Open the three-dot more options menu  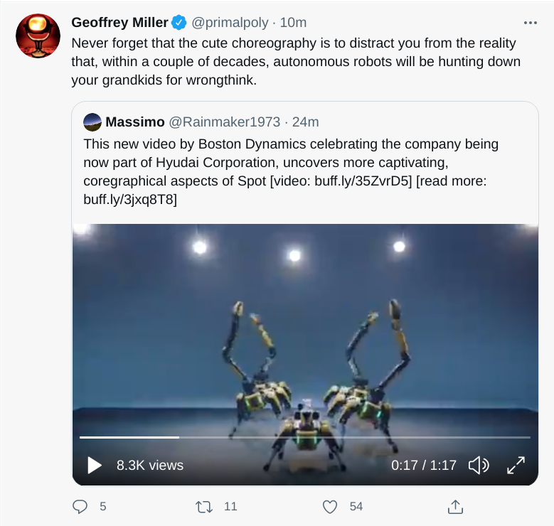coord(530,23)
